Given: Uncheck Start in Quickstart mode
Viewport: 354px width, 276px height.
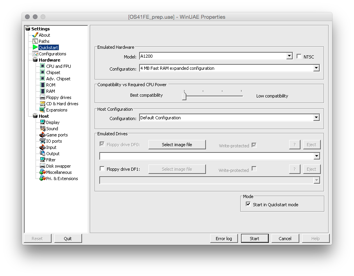Looking at the screenshot, I should (248, 204).
